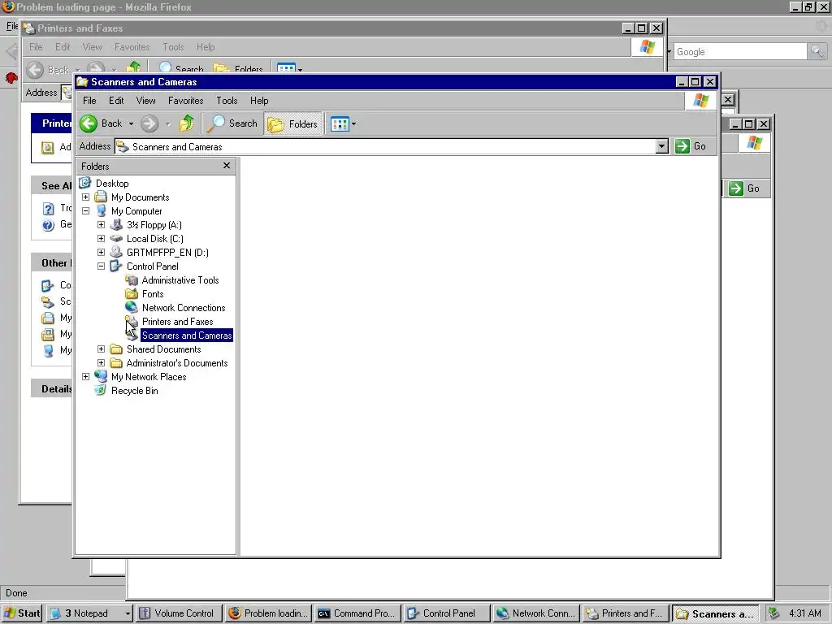Open the File menu in Scanners and Cameras
Viewport: 832px width, 624px height.
[89, 100]
